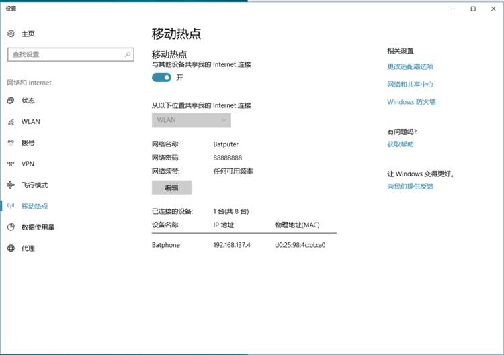Screen dimensions: 504x355
Task: Click the Data usage pie icon
Action: 11,227
